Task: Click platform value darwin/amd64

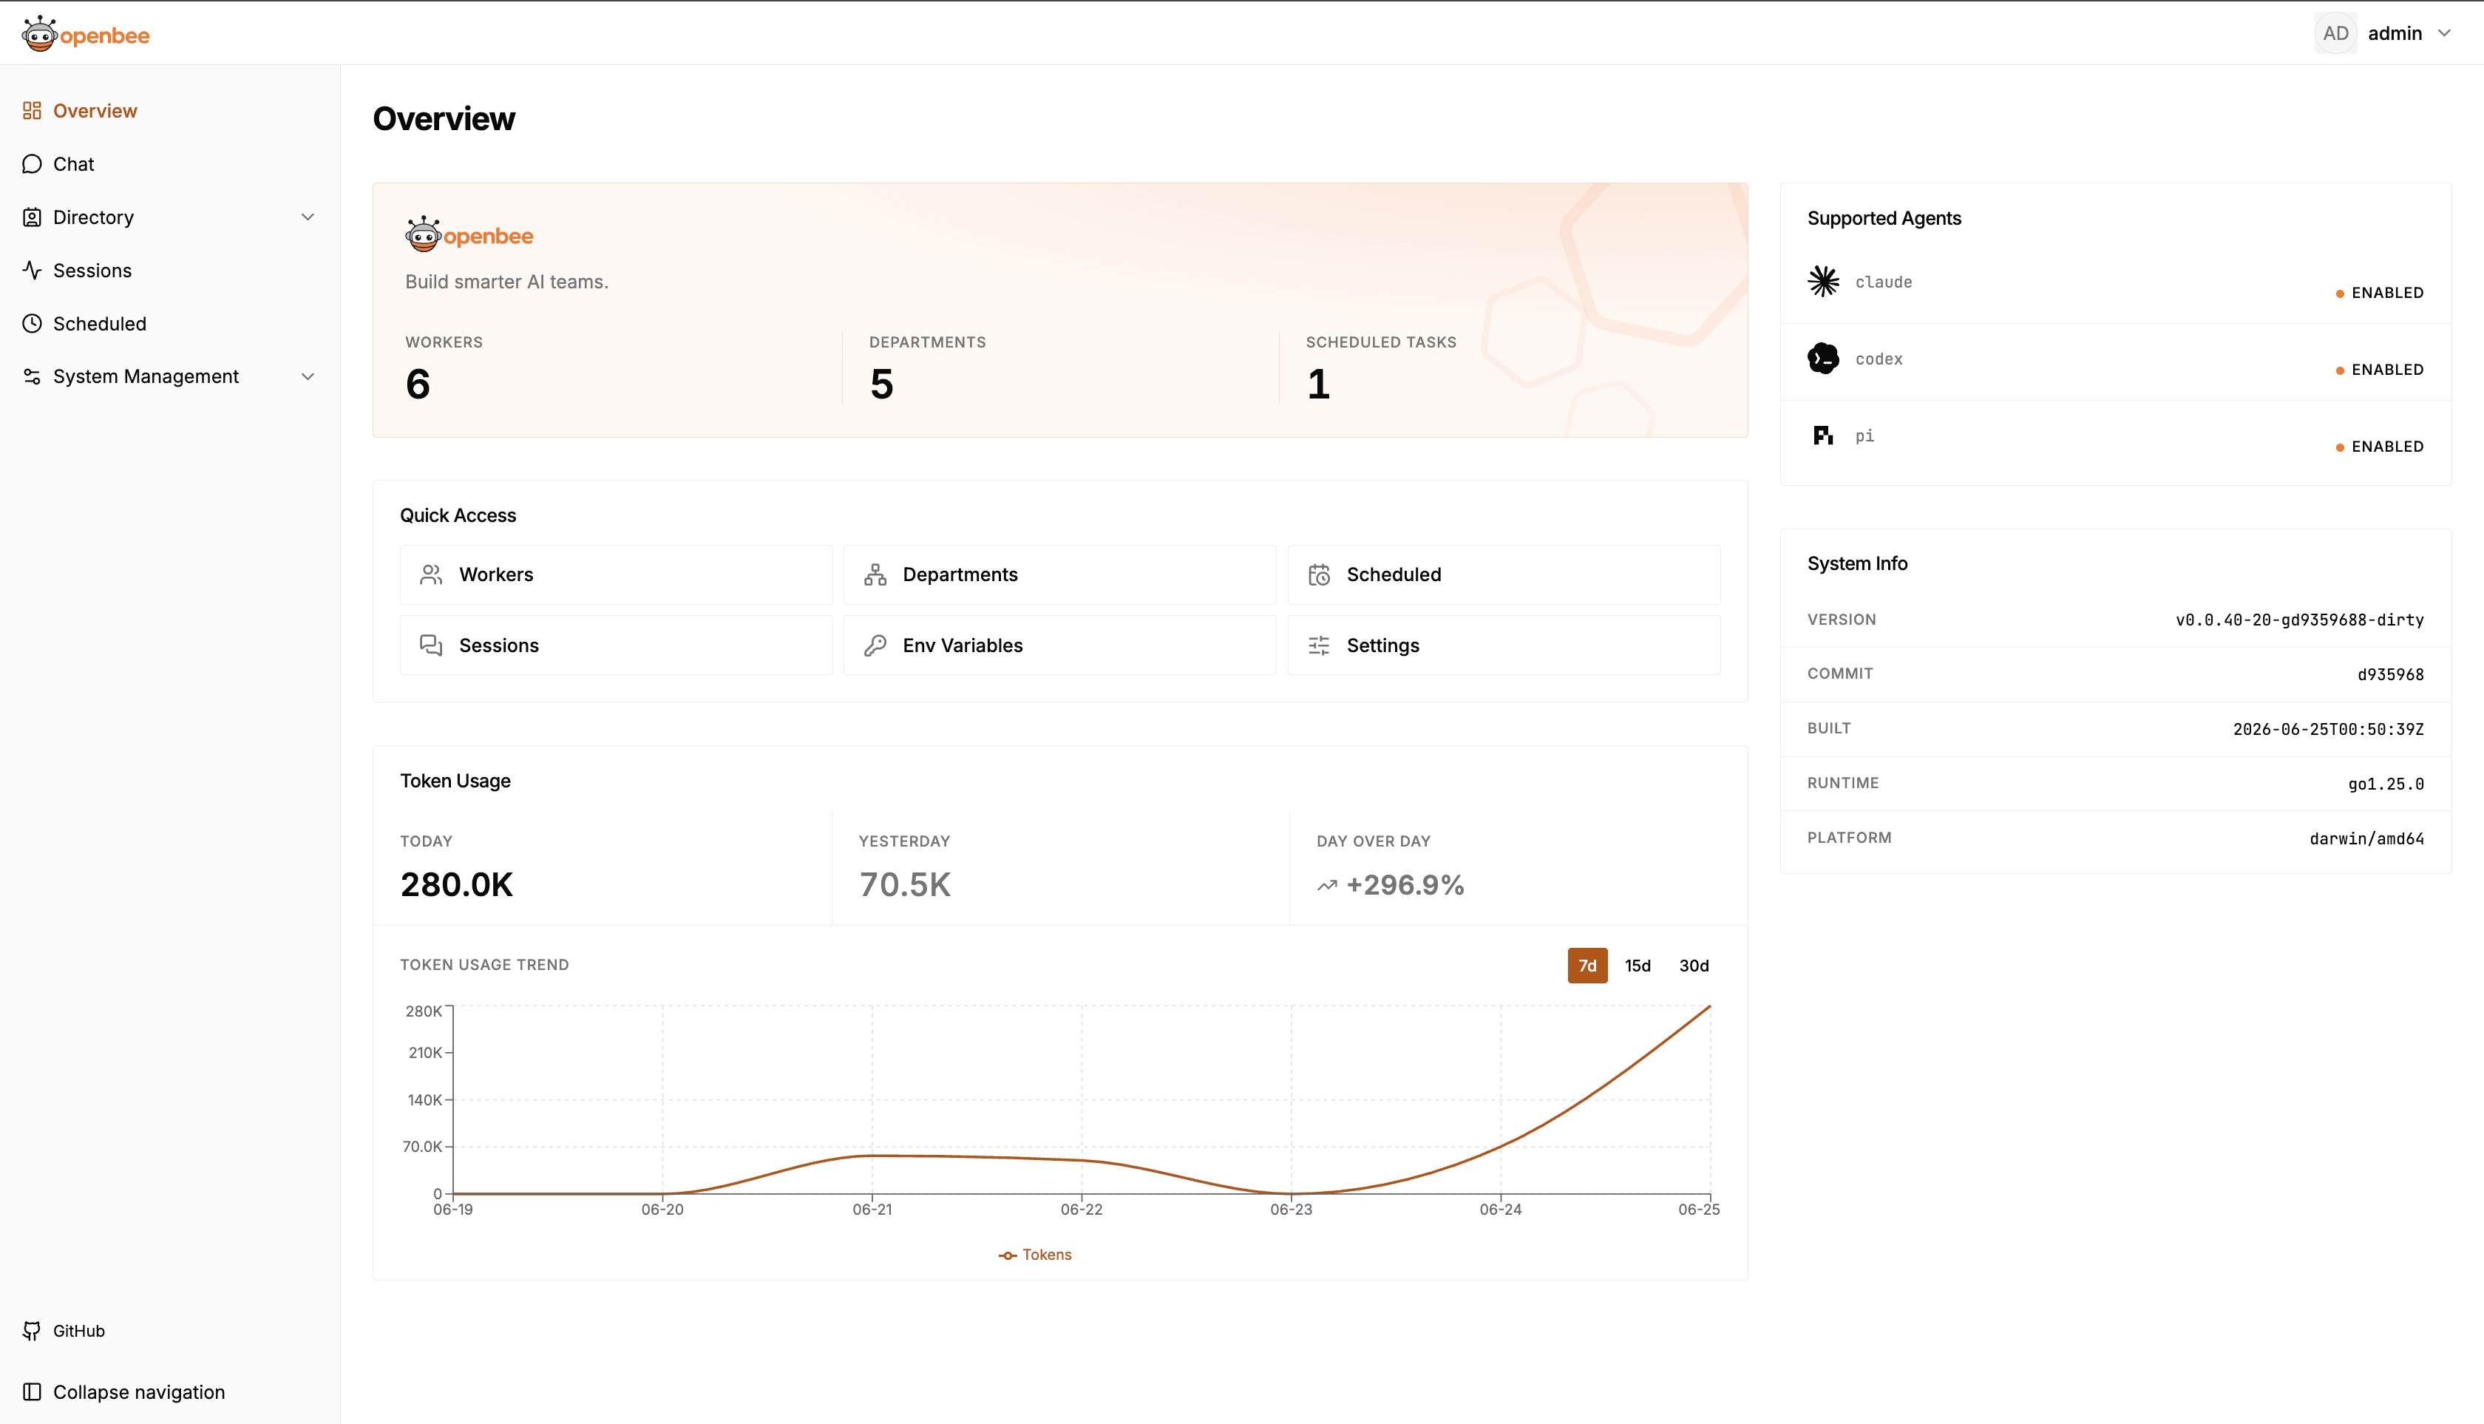Action: pos(2366,839)
